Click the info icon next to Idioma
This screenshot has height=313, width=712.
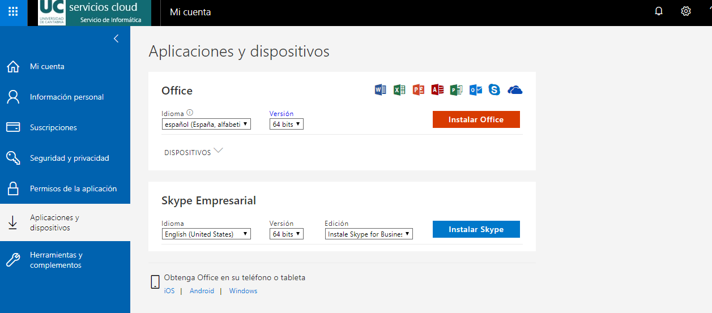coord(190,113)
